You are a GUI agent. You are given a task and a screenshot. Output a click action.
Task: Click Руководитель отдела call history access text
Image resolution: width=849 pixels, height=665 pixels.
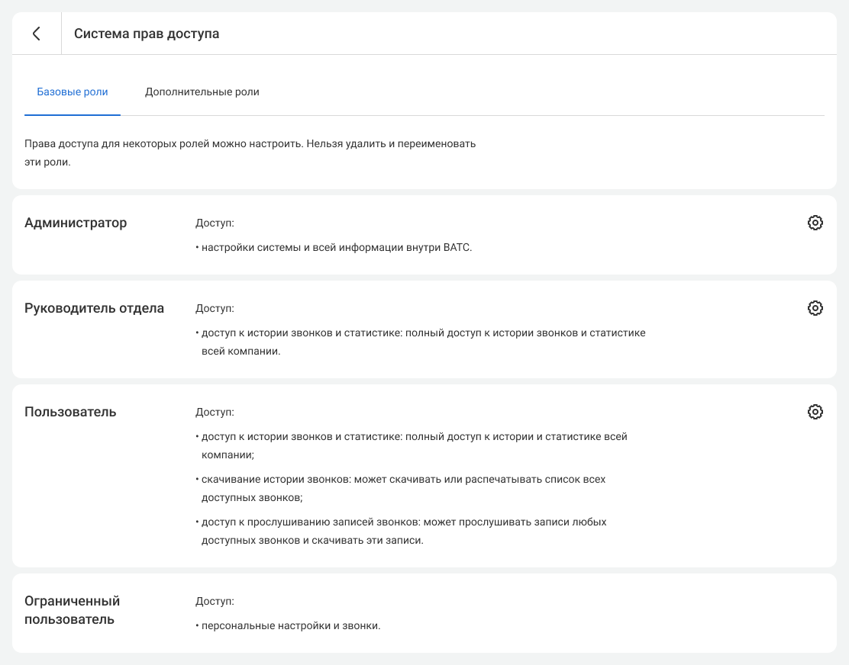click(423, 342)
